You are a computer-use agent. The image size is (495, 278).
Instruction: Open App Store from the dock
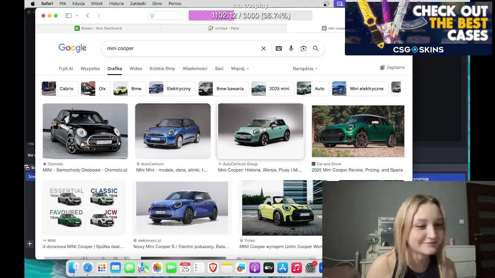[283, 268]
